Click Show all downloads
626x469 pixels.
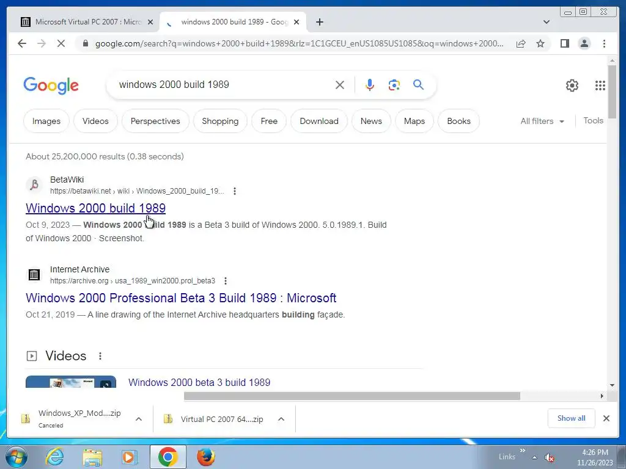pos(572,418)
